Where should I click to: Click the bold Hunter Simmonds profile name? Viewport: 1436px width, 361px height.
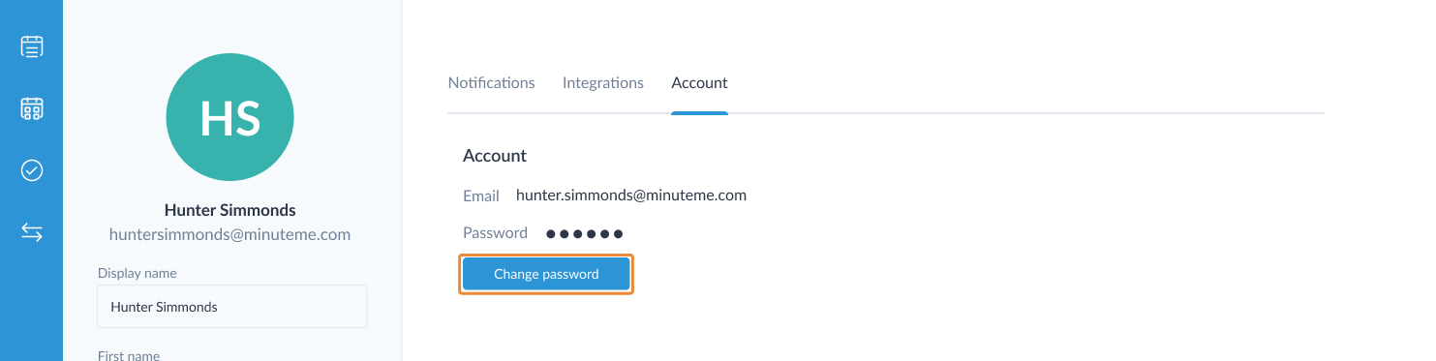tap(230, 210)
